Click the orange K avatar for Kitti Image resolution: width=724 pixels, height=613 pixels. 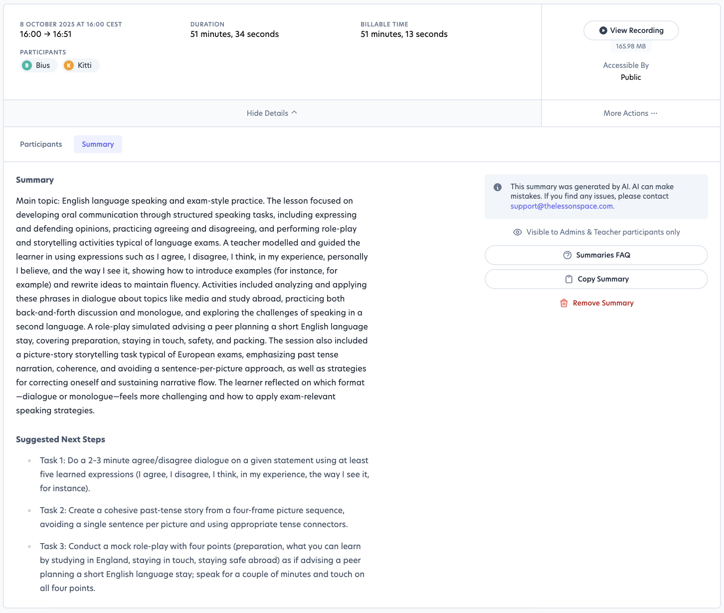point(69,65)
